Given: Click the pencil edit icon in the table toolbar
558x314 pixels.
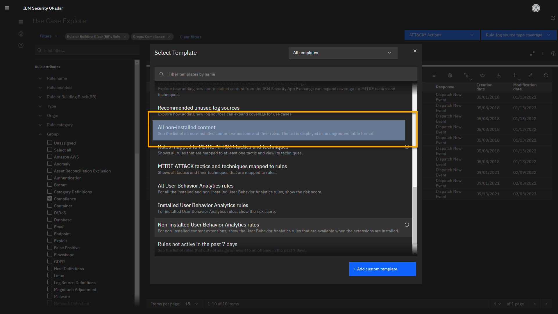Looking at the screenshot, I should pos(531,75).
